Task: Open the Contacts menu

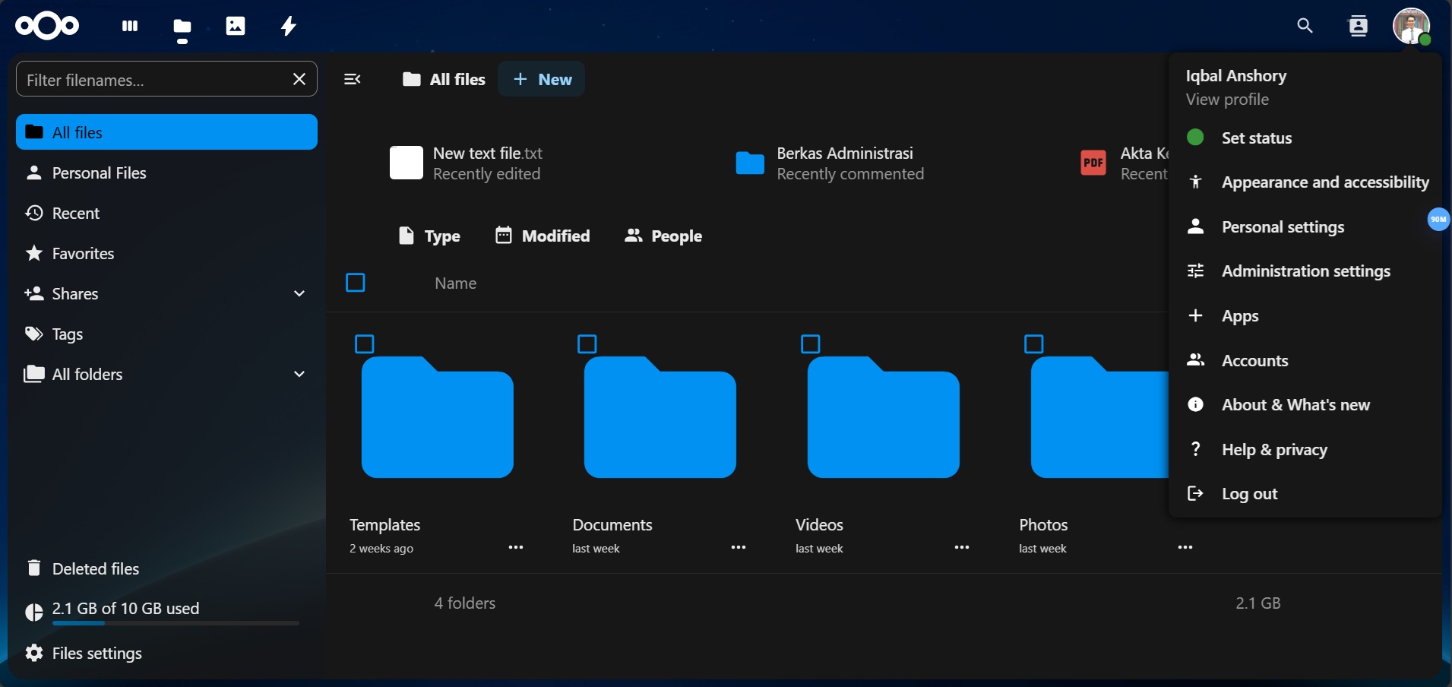Action: point(1359,26)
